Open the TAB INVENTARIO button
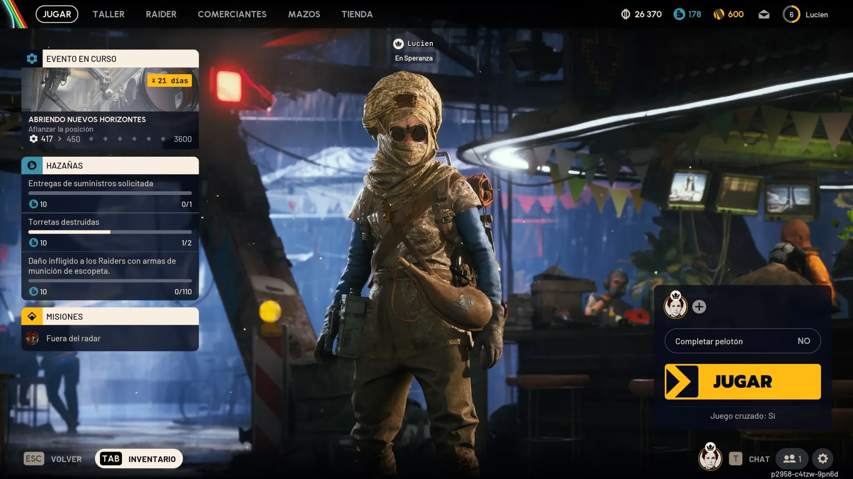 pyautogui.click(x=139, y=459)
